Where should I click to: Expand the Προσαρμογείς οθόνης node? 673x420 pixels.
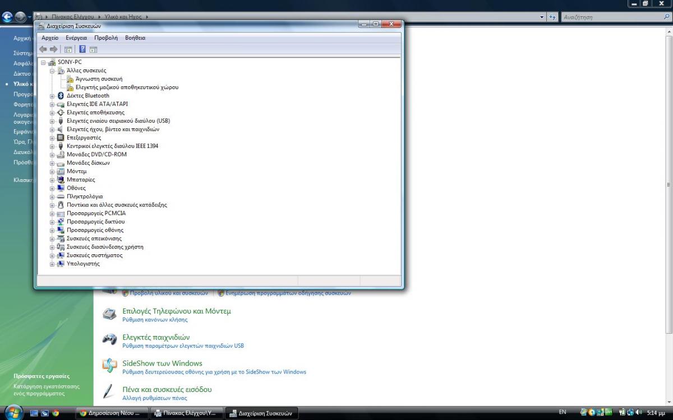52,230
